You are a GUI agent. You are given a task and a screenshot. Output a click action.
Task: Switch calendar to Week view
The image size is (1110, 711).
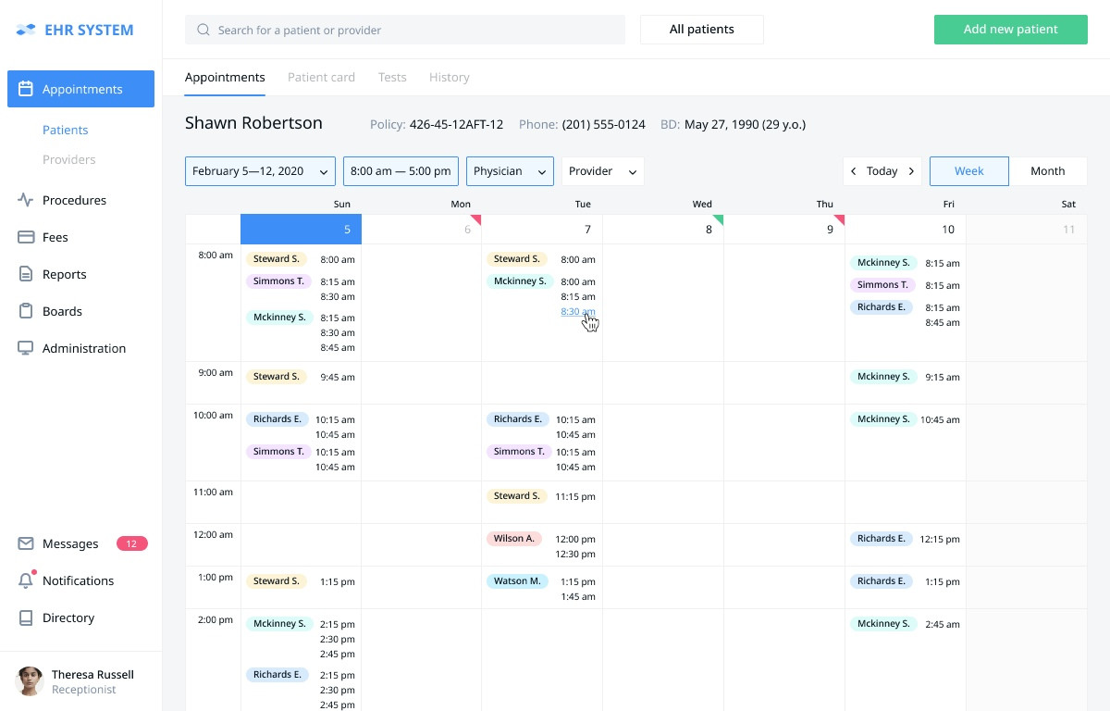click(x=968, y=171)
